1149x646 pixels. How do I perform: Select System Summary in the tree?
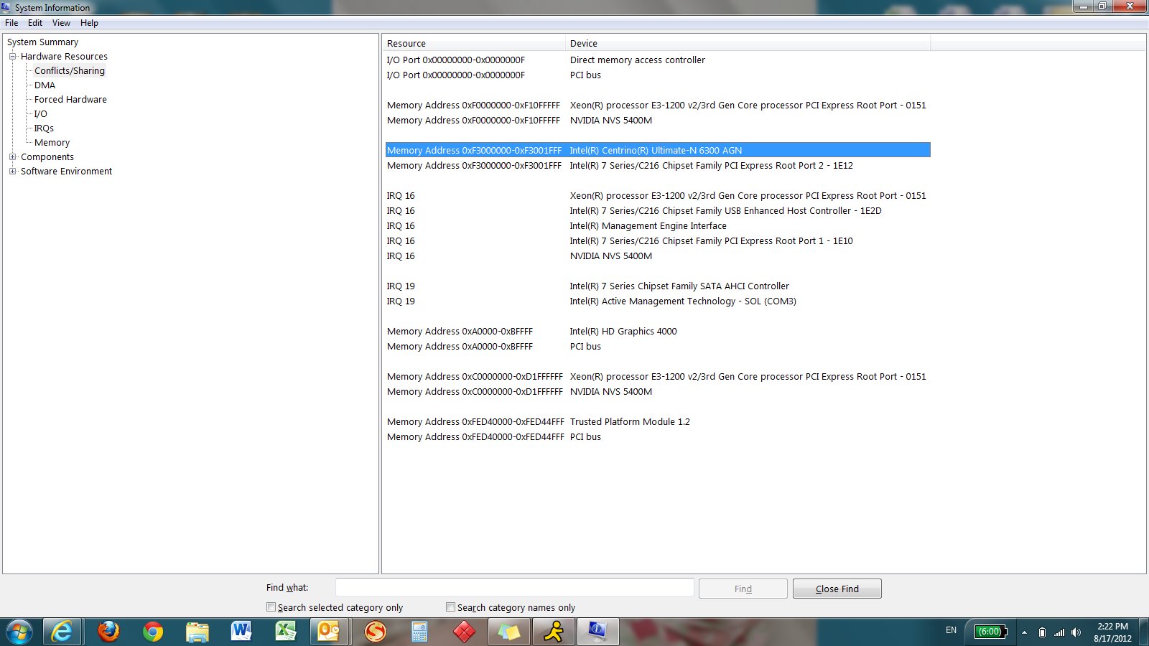coord(42,42)
